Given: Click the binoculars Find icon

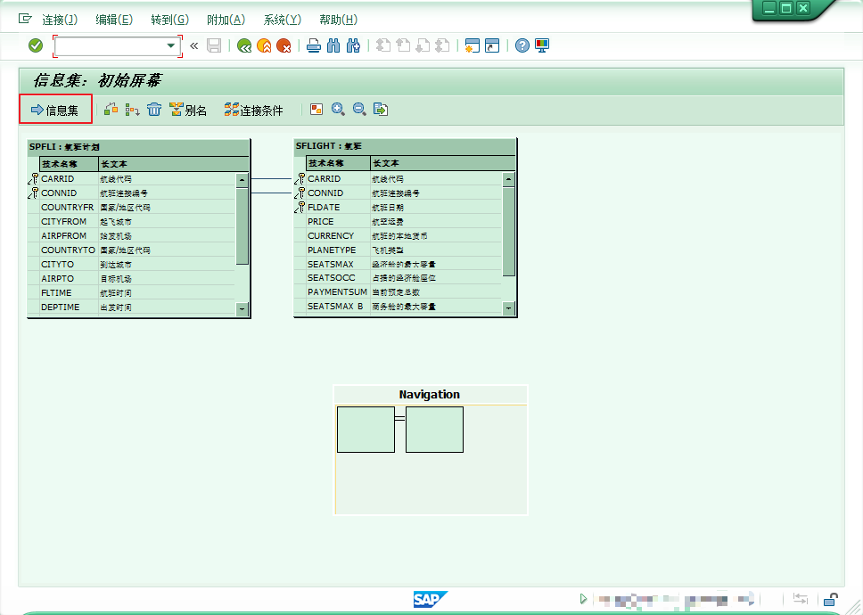Looking at the screenshot, I should tap(333, 45).
